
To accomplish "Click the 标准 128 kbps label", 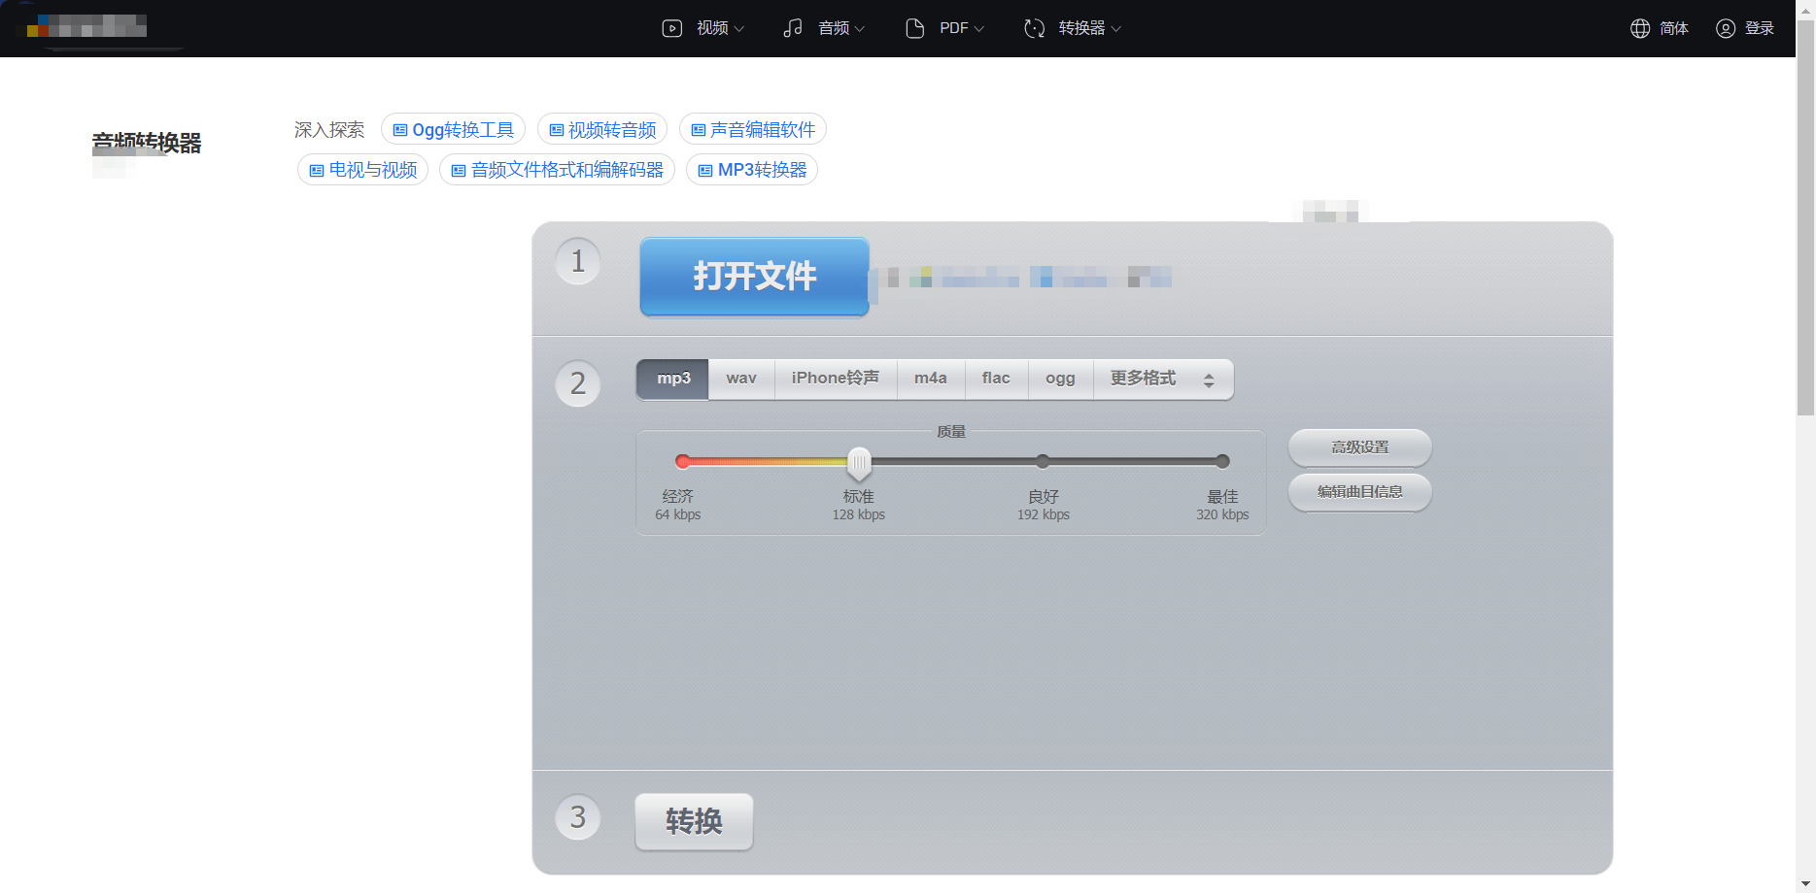I will click(x=859, y=505).
